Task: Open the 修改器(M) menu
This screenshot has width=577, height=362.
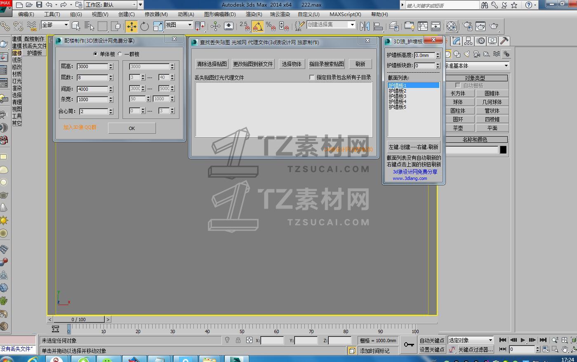Action: 156,14
